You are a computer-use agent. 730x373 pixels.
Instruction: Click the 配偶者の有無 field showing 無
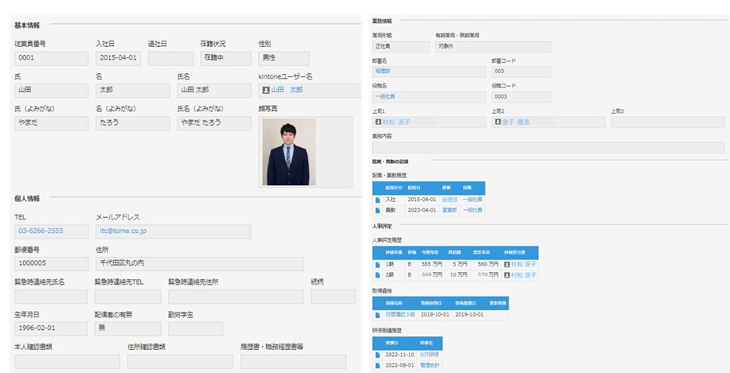point(128,329)
